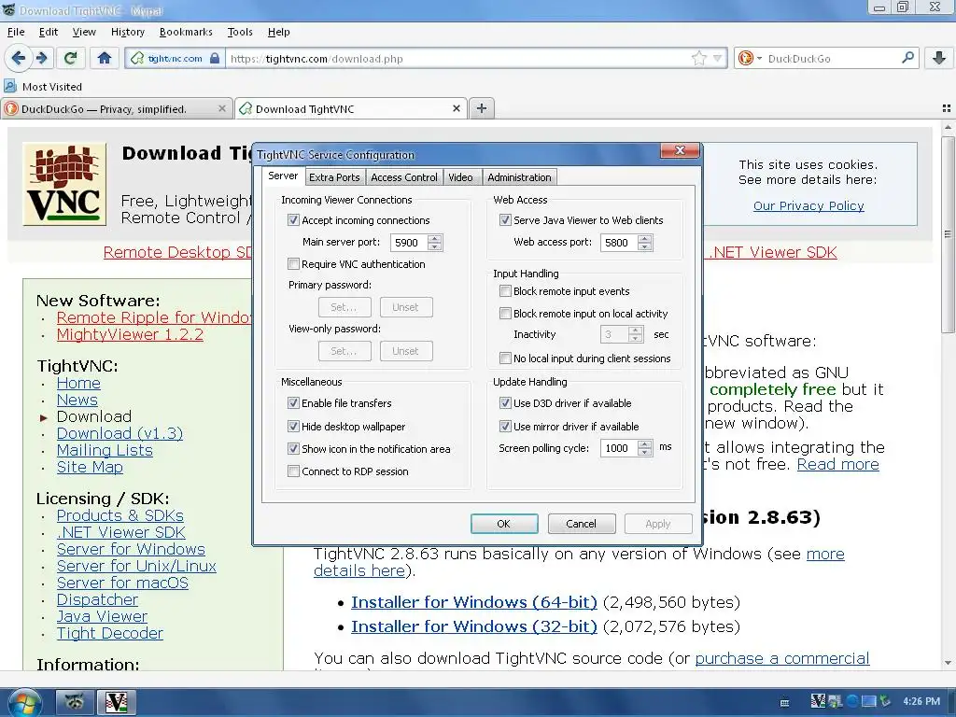Click the Screen polling cycle spinner arrows

(644, 448)
